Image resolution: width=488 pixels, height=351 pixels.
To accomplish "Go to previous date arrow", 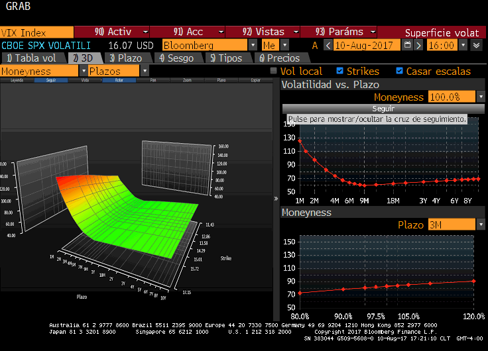I will (328, 46).
